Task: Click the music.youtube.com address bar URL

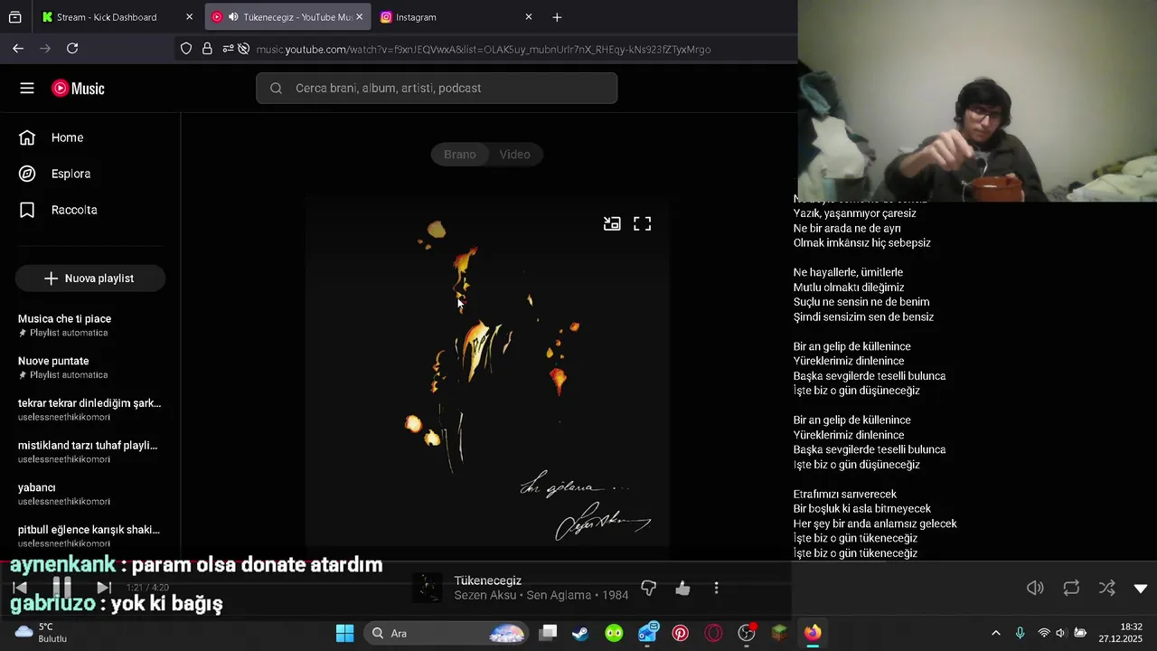Action: 483,49
